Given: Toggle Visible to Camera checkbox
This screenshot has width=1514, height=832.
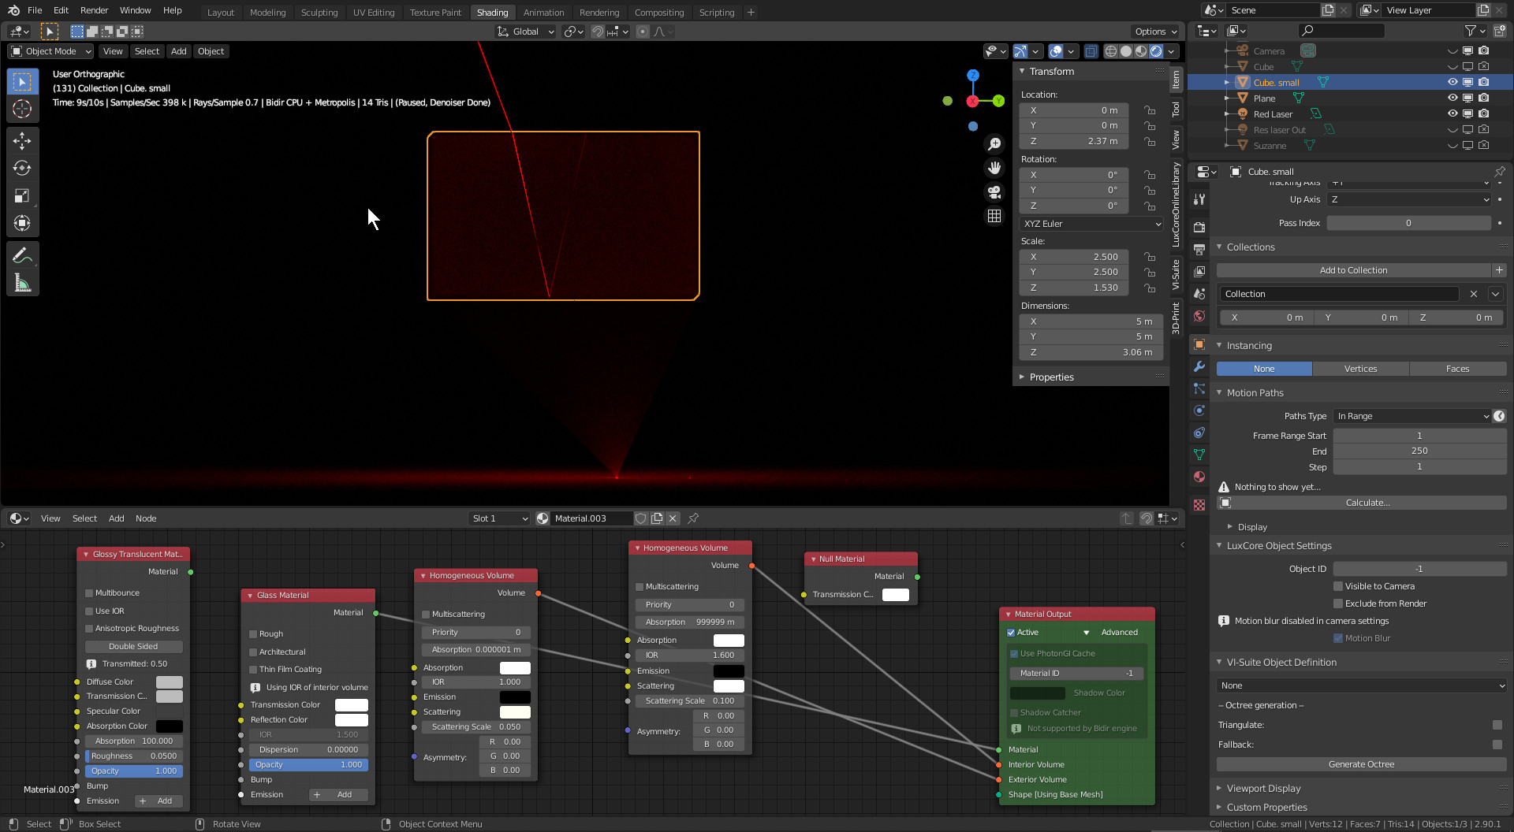Looking at the screenshot, I should point(1338,586).
